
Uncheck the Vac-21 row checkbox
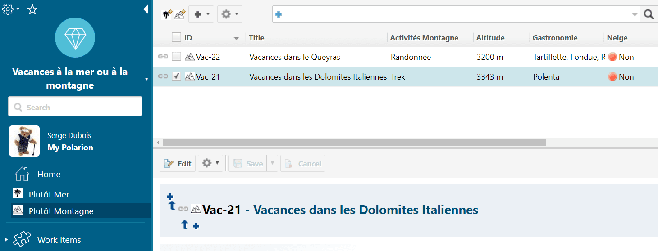coord(177,76)
